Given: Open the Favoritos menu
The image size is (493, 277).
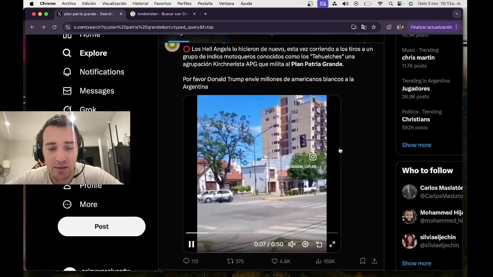Looking at the screenshot, I should point(163,3).
